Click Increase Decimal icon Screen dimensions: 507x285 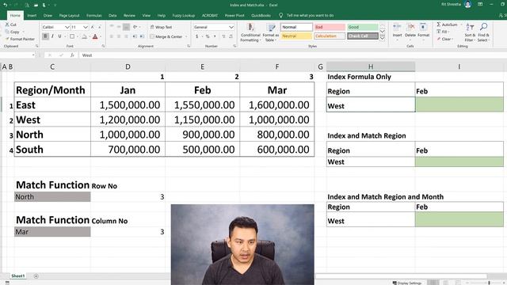pos(223,36)
